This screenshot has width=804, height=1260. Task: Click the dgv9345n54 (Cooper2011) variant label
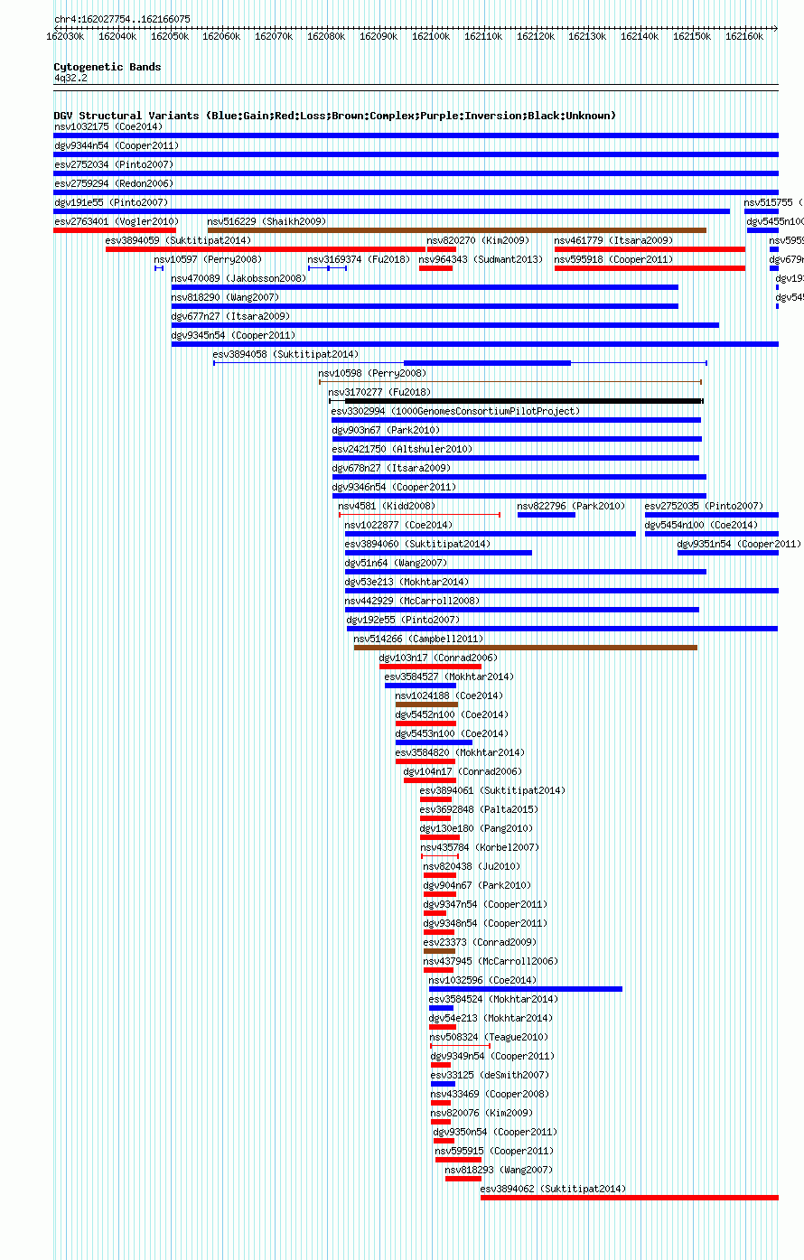point(233,335)
